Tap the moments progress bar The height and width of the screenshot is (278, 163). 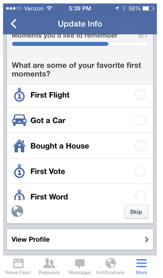point(80,44)
